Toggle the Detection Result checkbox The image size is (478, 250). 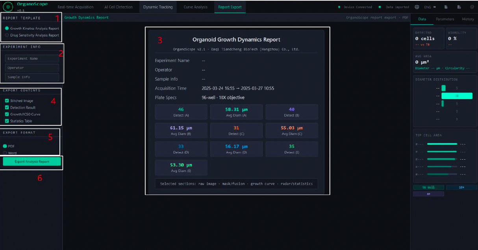coord(7,107)
